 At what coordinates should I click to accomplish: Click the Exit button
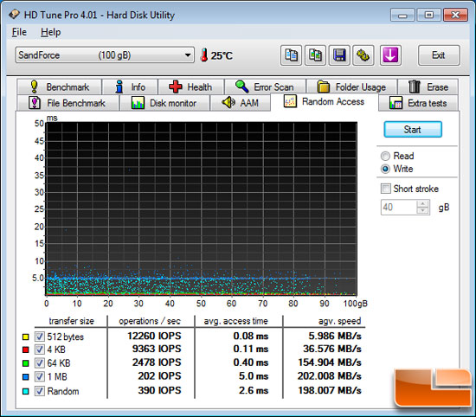click(x=439, y=55)
